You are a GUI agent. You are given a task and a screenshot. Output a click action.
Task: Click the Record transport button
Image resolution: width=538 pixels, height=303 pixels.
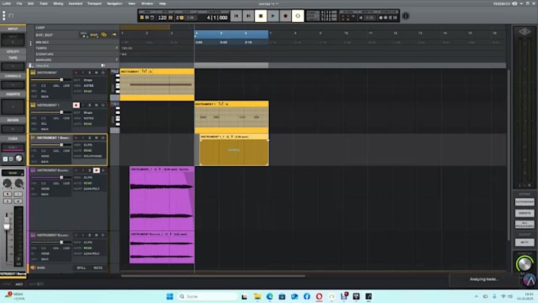coord(286,16)
